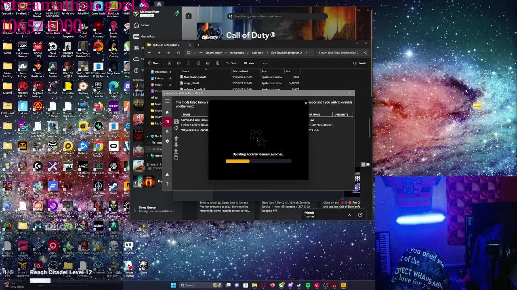The height and width of the screenshot is (290, 517).
Task: Click the Mod Loader warning triangle icon
Action: tap(167, 174)
